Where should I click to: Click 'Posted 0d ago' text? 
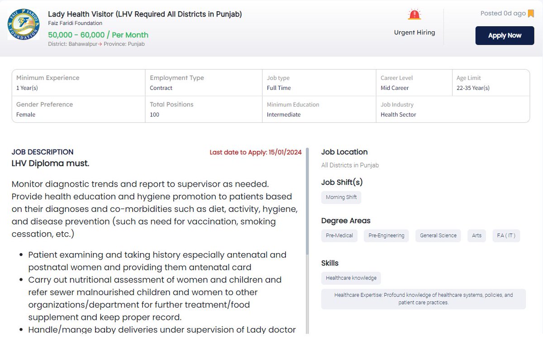pyautogui.click(x=503, y=13)
